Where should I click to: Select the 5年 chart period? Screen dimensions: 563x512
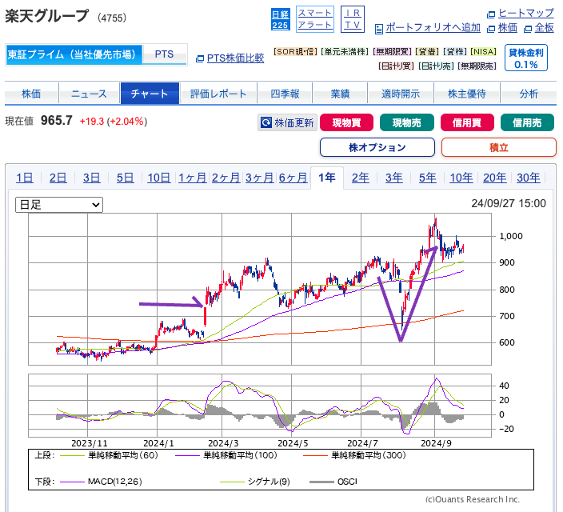428,178
